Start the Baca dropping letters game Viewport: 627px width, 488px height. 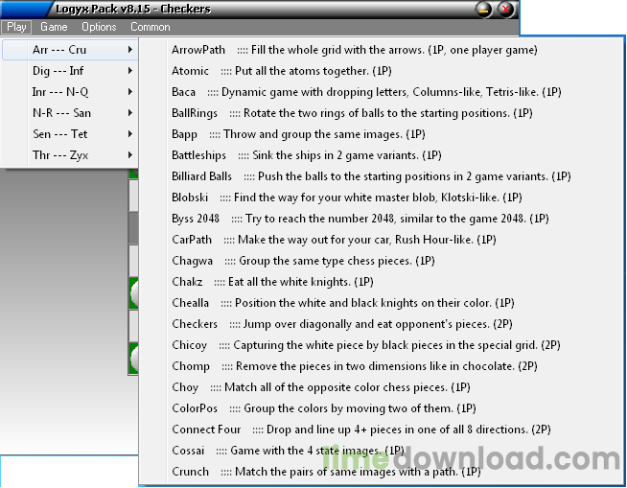(x=382, y=92)
